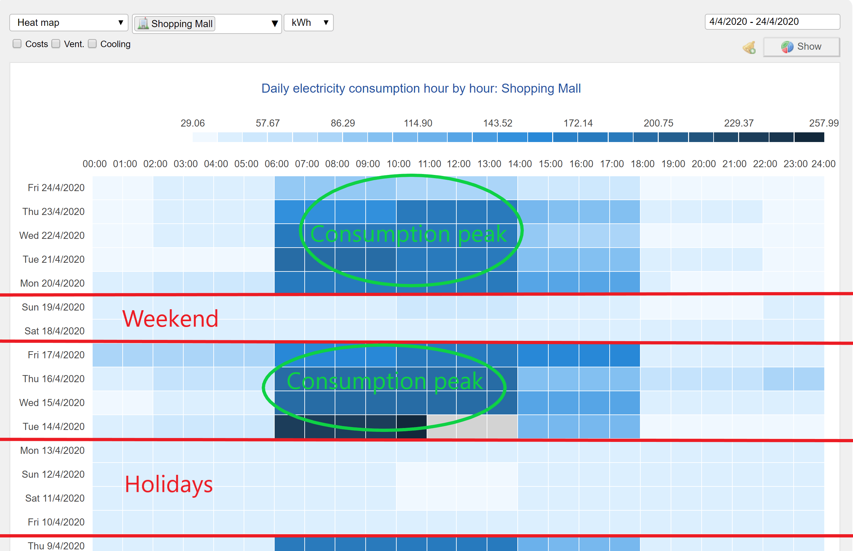The width and height of the screenshot is (853, 551).
Task: Click the lightest legend swatch near 29.06
Action: (205, 137)
